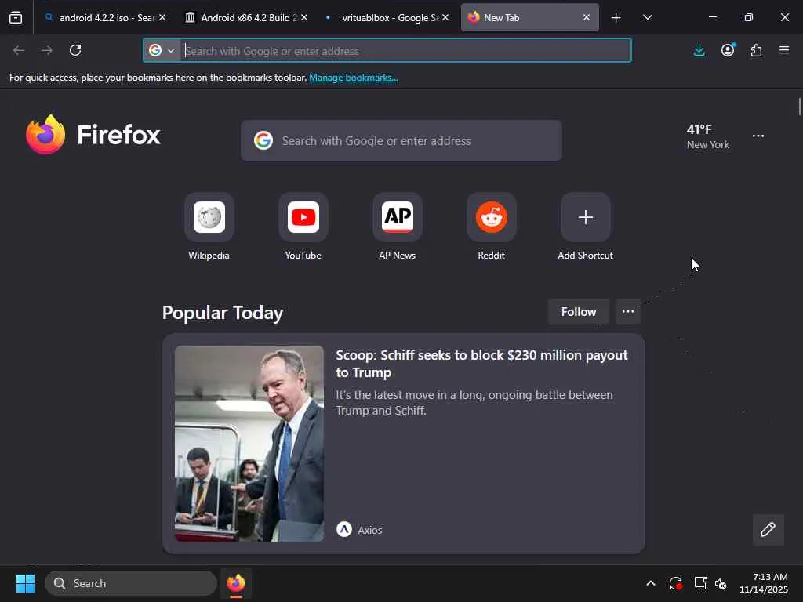Click the taskbar Search box
803x602 pixels.
[x=131, y=583]
